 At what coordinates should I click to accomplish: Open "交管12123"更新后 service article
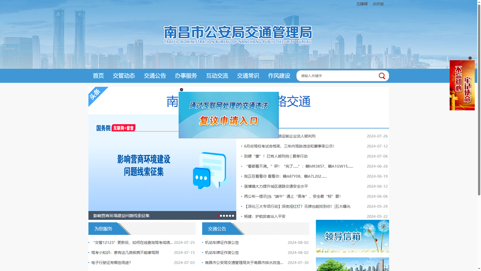pyautogui.click(x=132, y=243)
